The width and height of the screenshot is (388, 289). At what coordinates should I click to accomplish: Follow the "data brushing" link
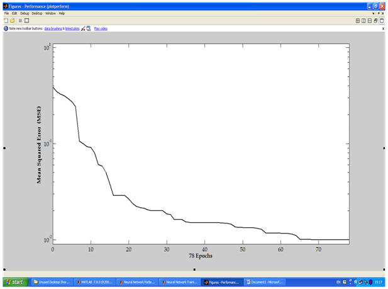53,28
